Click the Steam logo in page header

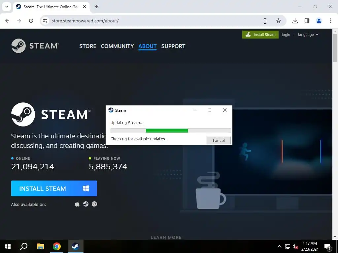pos(35,46)
